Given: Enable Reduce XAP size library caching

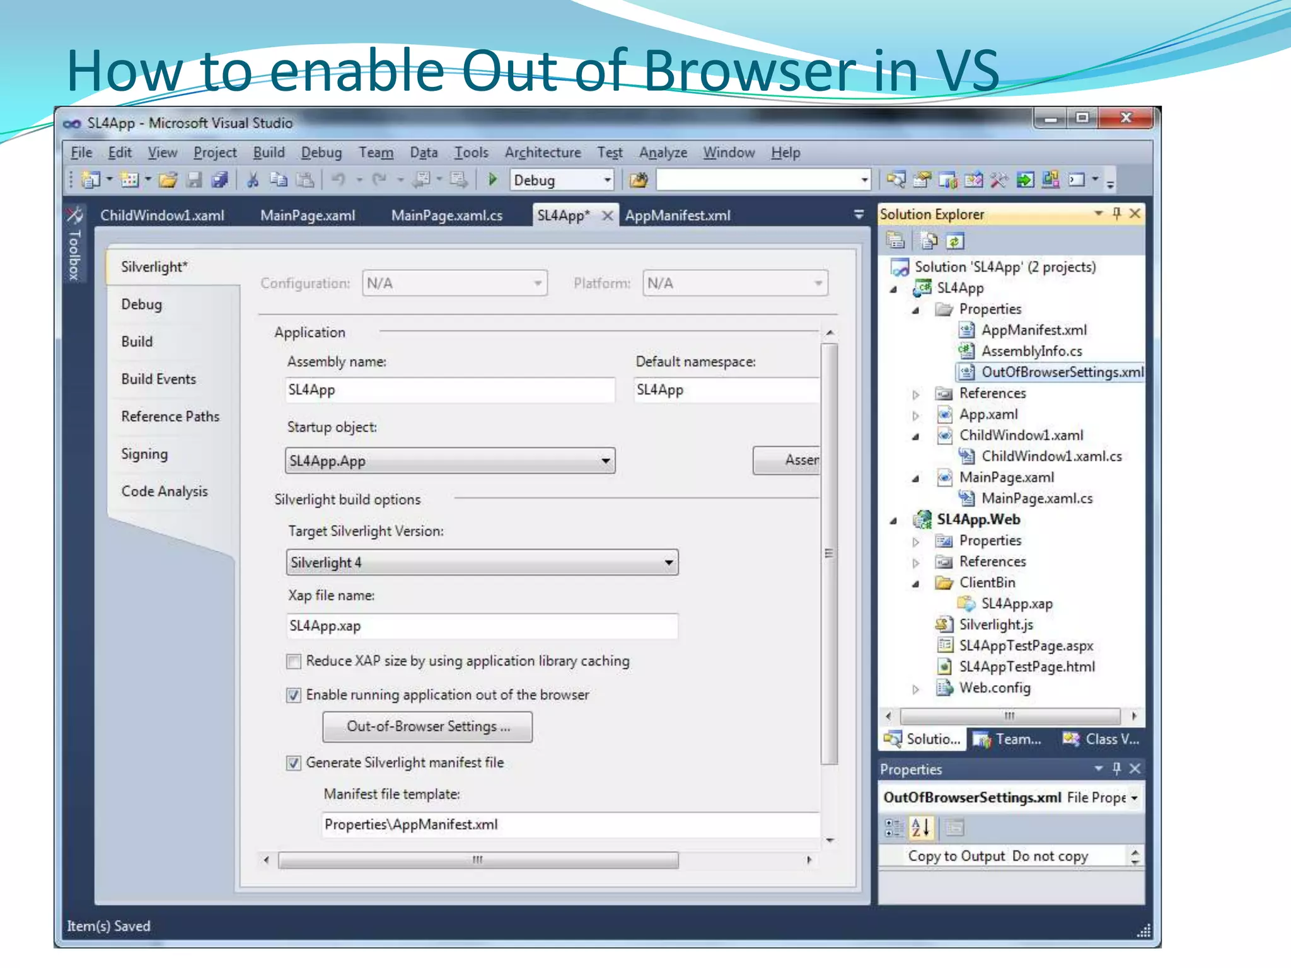Looking at the screenshot, I should 294,661.
